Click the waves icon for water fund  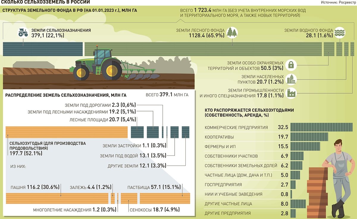click(x=340, y=32)
